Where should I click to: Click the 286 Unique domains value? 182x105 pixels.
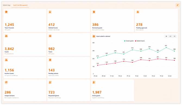pos(8,92)
